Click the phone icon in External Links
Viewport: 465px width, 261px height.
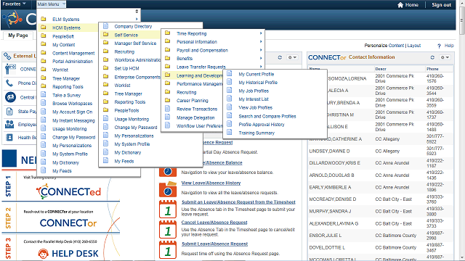9,83
